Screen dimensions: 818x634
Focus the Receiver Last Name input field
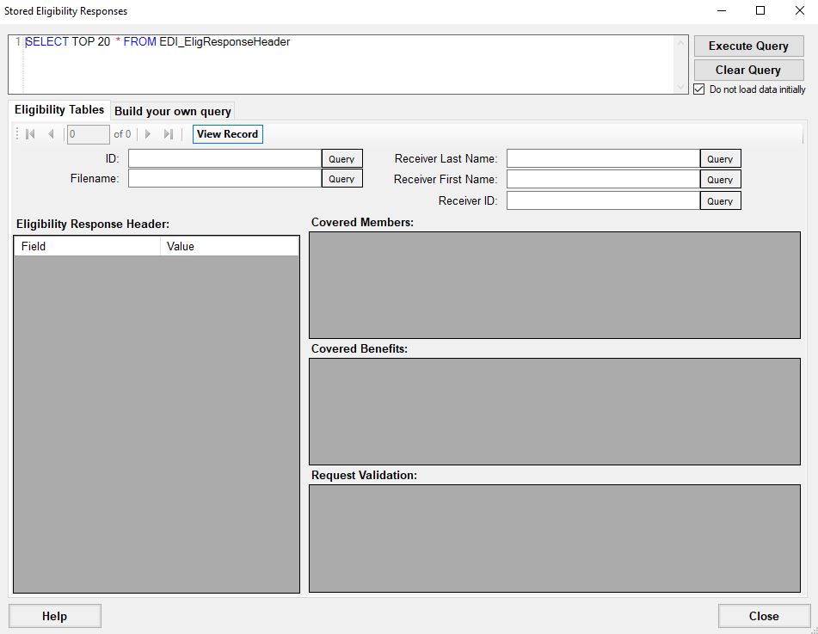click(x=603, y=158)
